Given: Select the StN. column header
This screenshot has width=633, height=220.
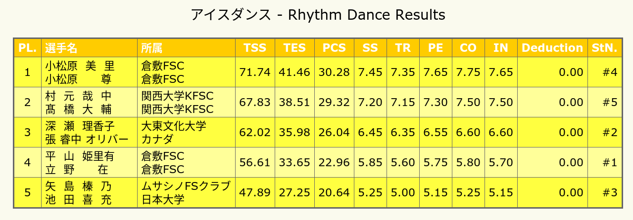Looking at the screenshot, I should [x=604, y=48].
